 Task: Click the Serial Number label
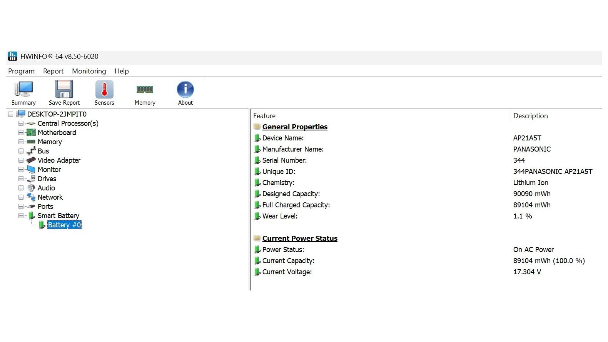(x=284, y=160)
